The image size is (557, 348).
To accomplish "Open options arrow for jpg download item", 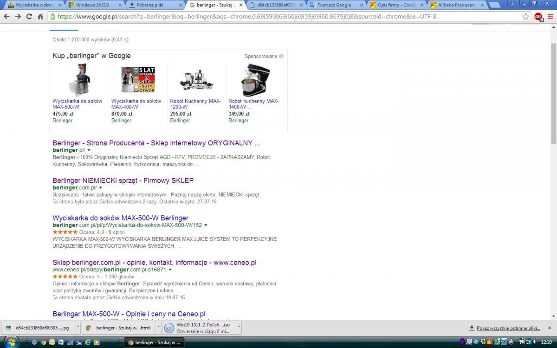I will coord(78,328).
